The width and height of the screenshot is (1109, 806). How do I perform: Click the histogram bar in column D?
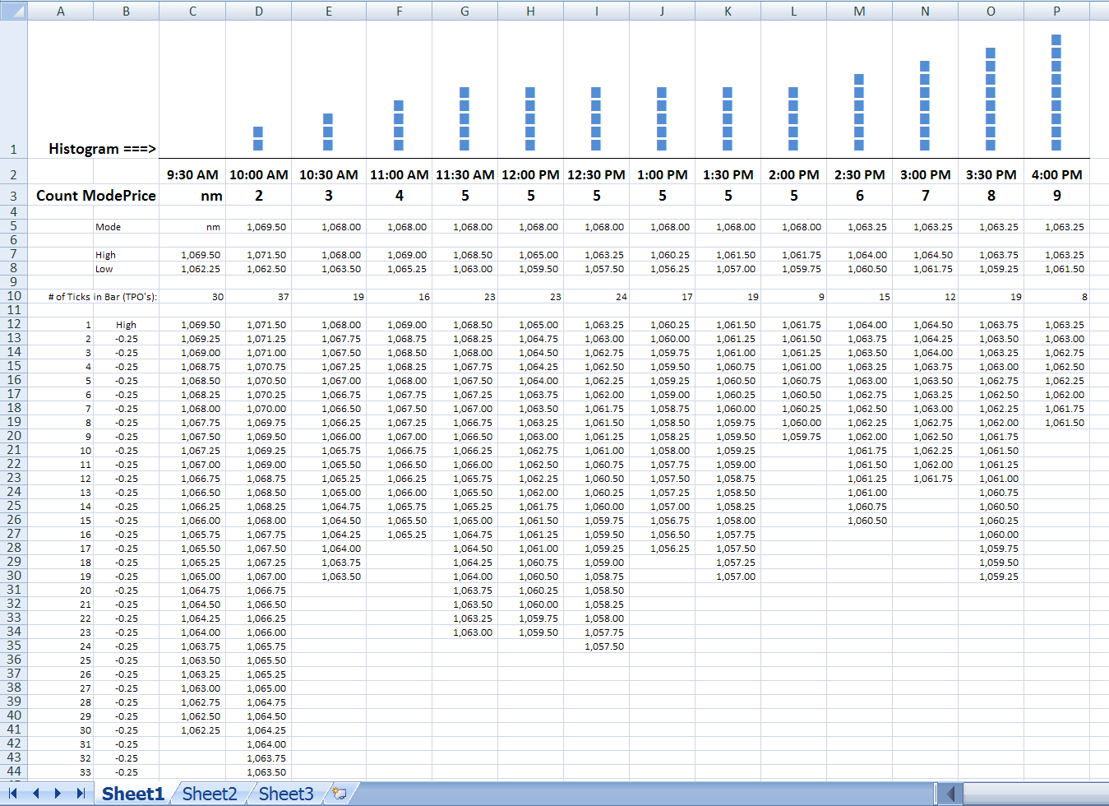point(258,139)
